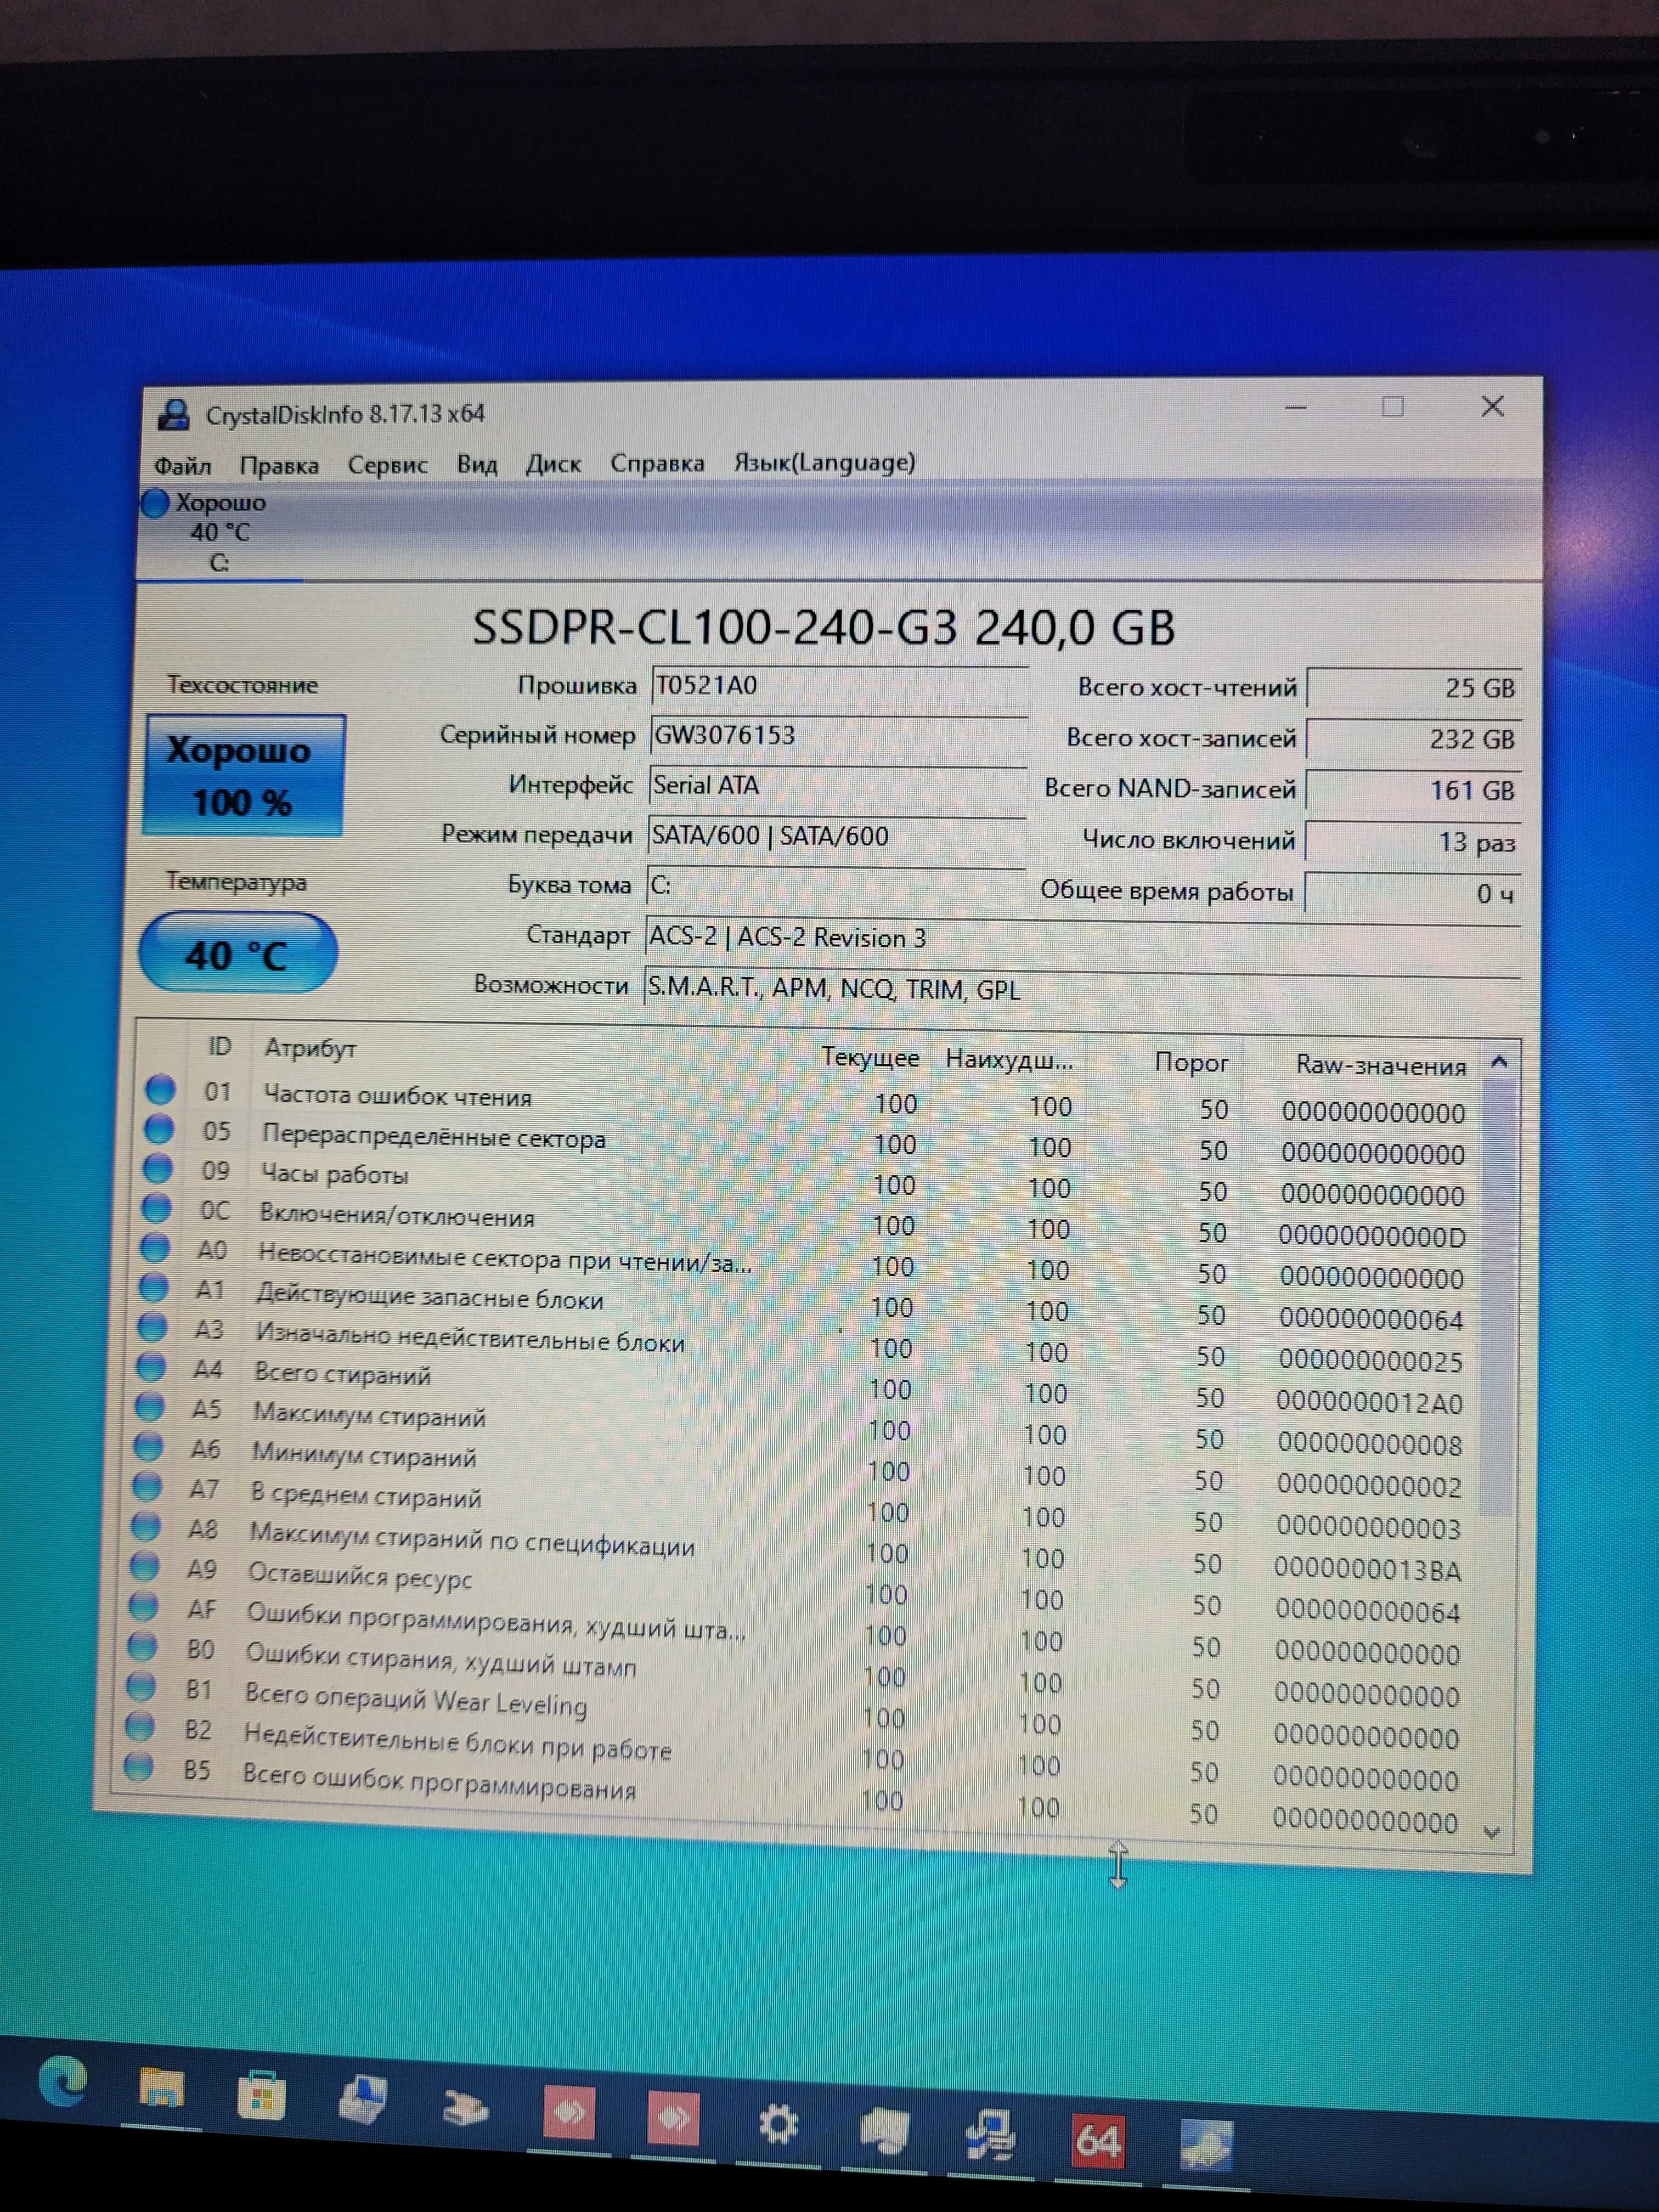Click the 0 ч power-on hours value
The width and height of the screenshot is (1659, 2212).
pyautogui.click(x=1412, y=893)
